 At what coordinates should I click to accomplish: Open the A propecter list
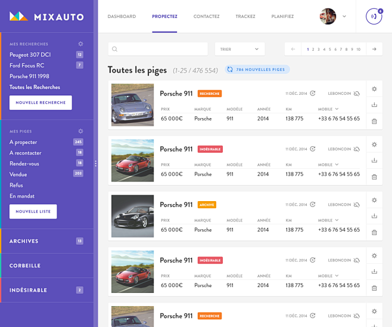[23, 142]
